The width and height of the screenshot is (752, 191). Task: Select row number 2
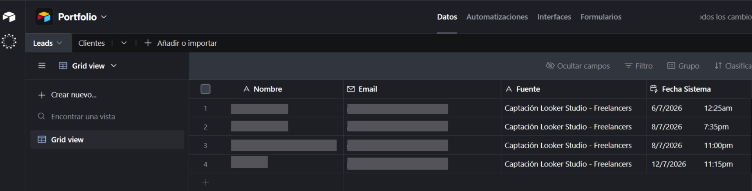point(205,127)
